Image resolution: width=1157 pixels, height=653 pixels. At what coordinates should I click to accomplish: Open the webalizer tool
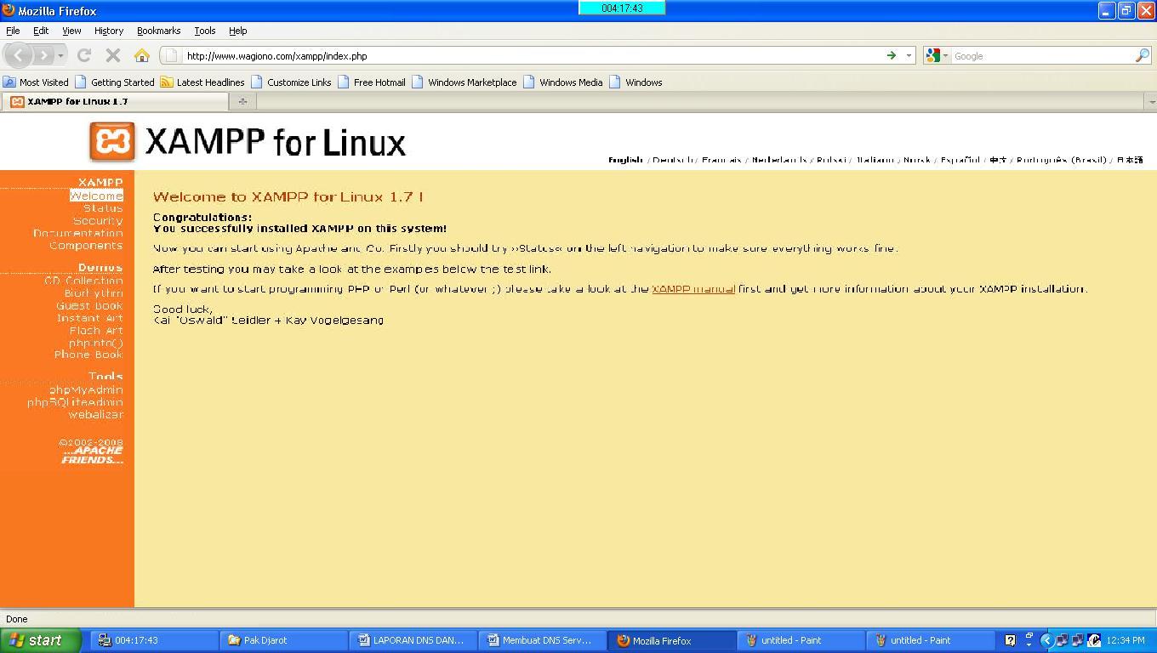(95, 415)
